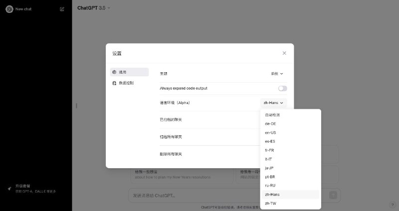Choose pt-BR in the language list
The height and width of the screenshot is (211, 399).
coord(290,177)
